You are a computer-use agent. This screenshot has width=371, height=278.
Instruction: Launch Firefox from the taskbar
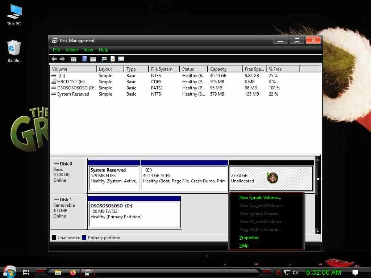[x=72, y=273]
